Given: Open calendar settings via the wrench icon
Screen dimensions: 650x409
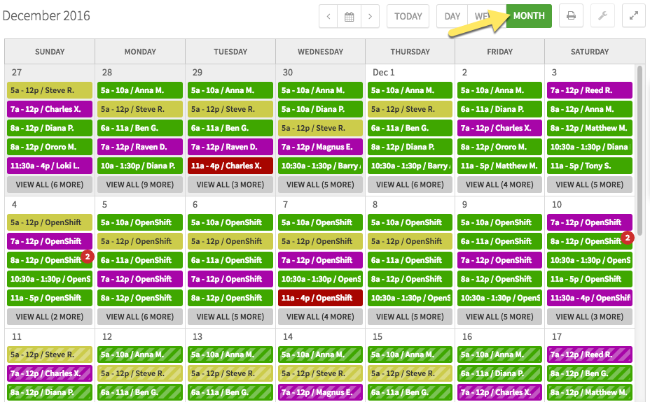Looking at the screenshot, I should point(602,15).
